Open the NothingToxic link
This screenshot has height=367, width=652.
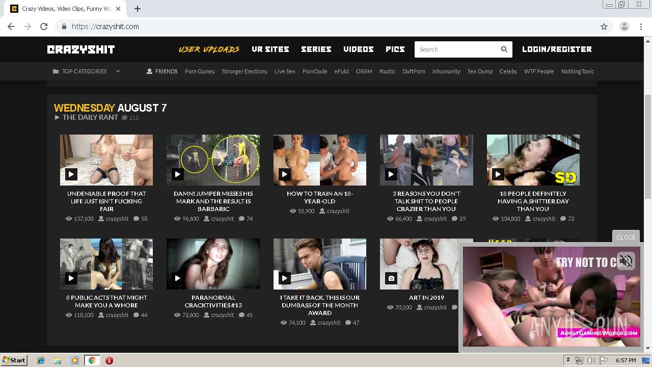[x=578, y=71]
